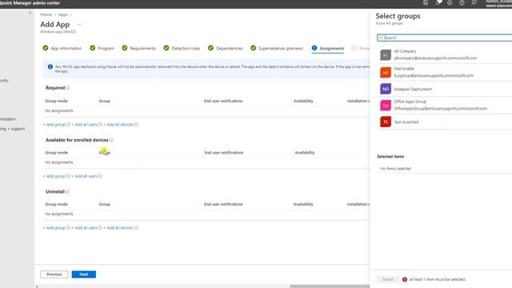Go to the Dependencies step

pos(226,48)
